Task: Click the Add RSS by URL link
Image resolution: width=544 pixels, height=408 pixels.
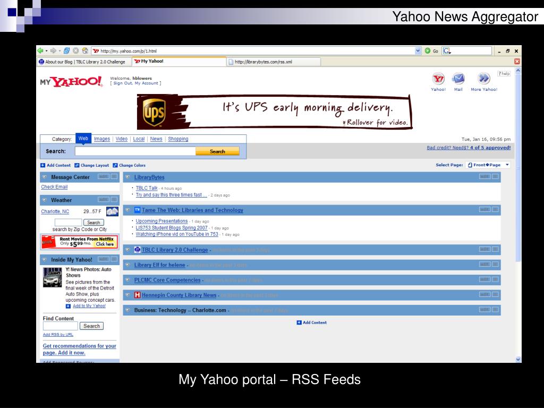Action: 58,335
